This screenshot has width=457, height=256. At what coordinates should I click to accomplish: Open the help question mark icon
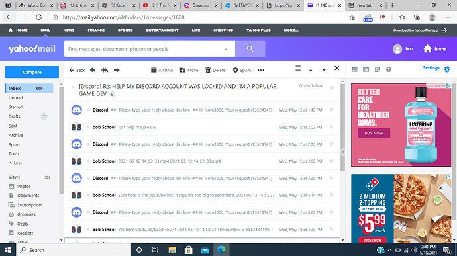[389, 69]
